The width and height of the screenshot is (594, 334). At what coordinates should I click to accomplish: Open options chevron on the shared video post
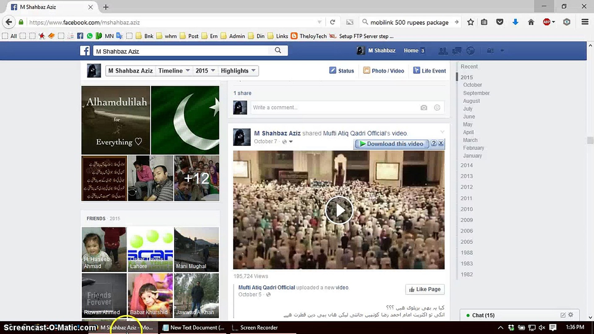tap(442, 131)
